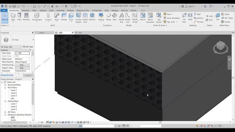Expand the Room & Area panel dropdown
Screen dimensions: 235x132
pyautogui.click(x=160, y=25)
